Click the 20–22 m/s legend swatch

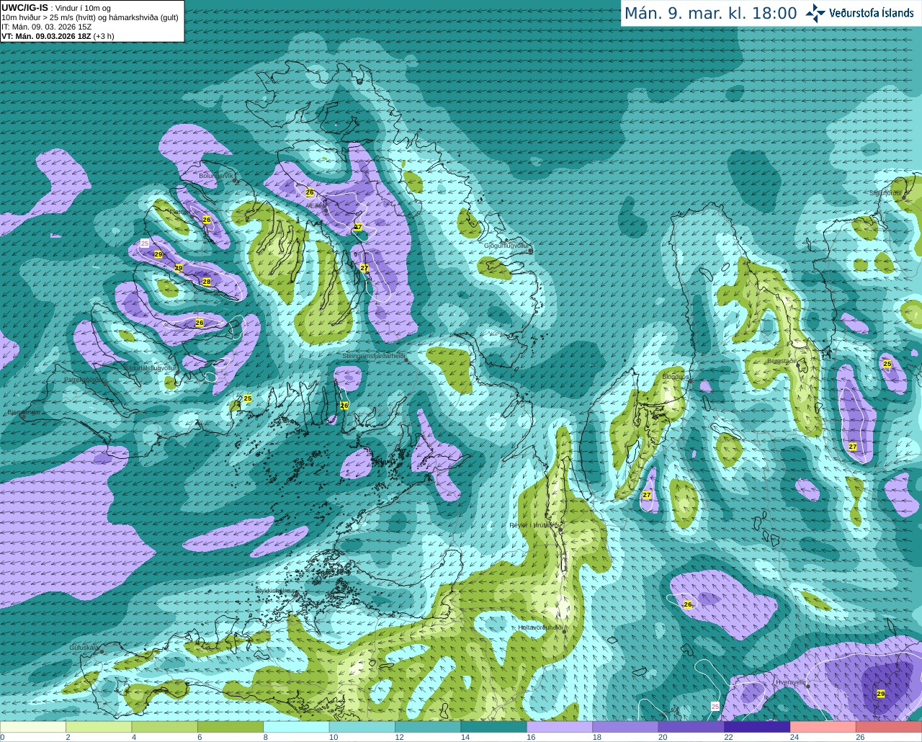pyautogui.click(x=692, y=727)
